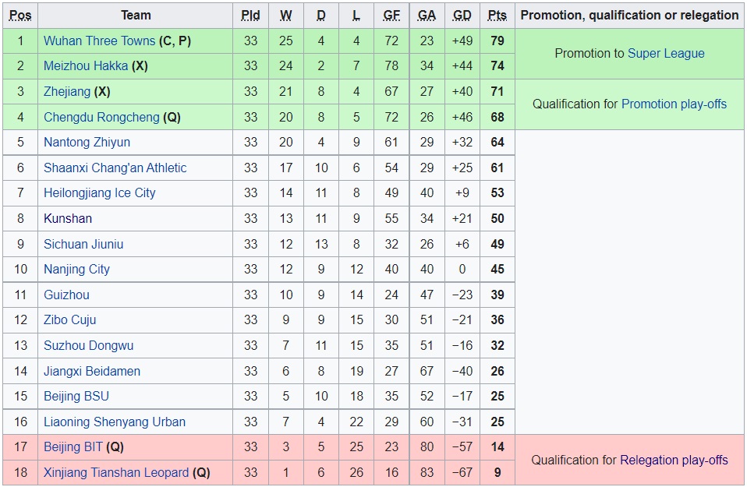747x487 pixels.
Task: Select the Guizhou team link
Action: (x=66, y=295)
